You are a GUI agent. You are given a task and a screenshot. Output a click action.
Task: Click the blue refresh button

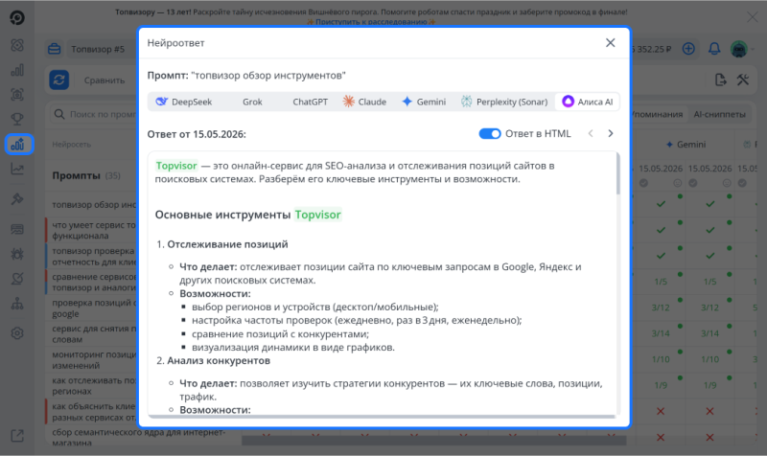tap(59, 80)
